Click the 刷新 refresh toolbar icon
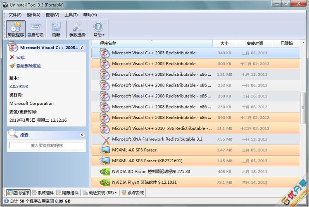This screenshot has height=207, width=309. coord(56,29)
